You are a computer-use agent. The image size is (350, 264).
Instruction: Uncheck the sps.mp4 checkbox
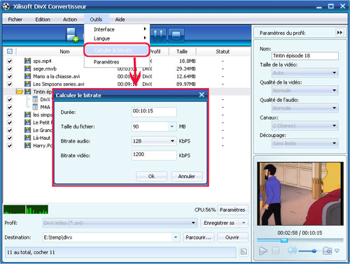tap(10, 61)
